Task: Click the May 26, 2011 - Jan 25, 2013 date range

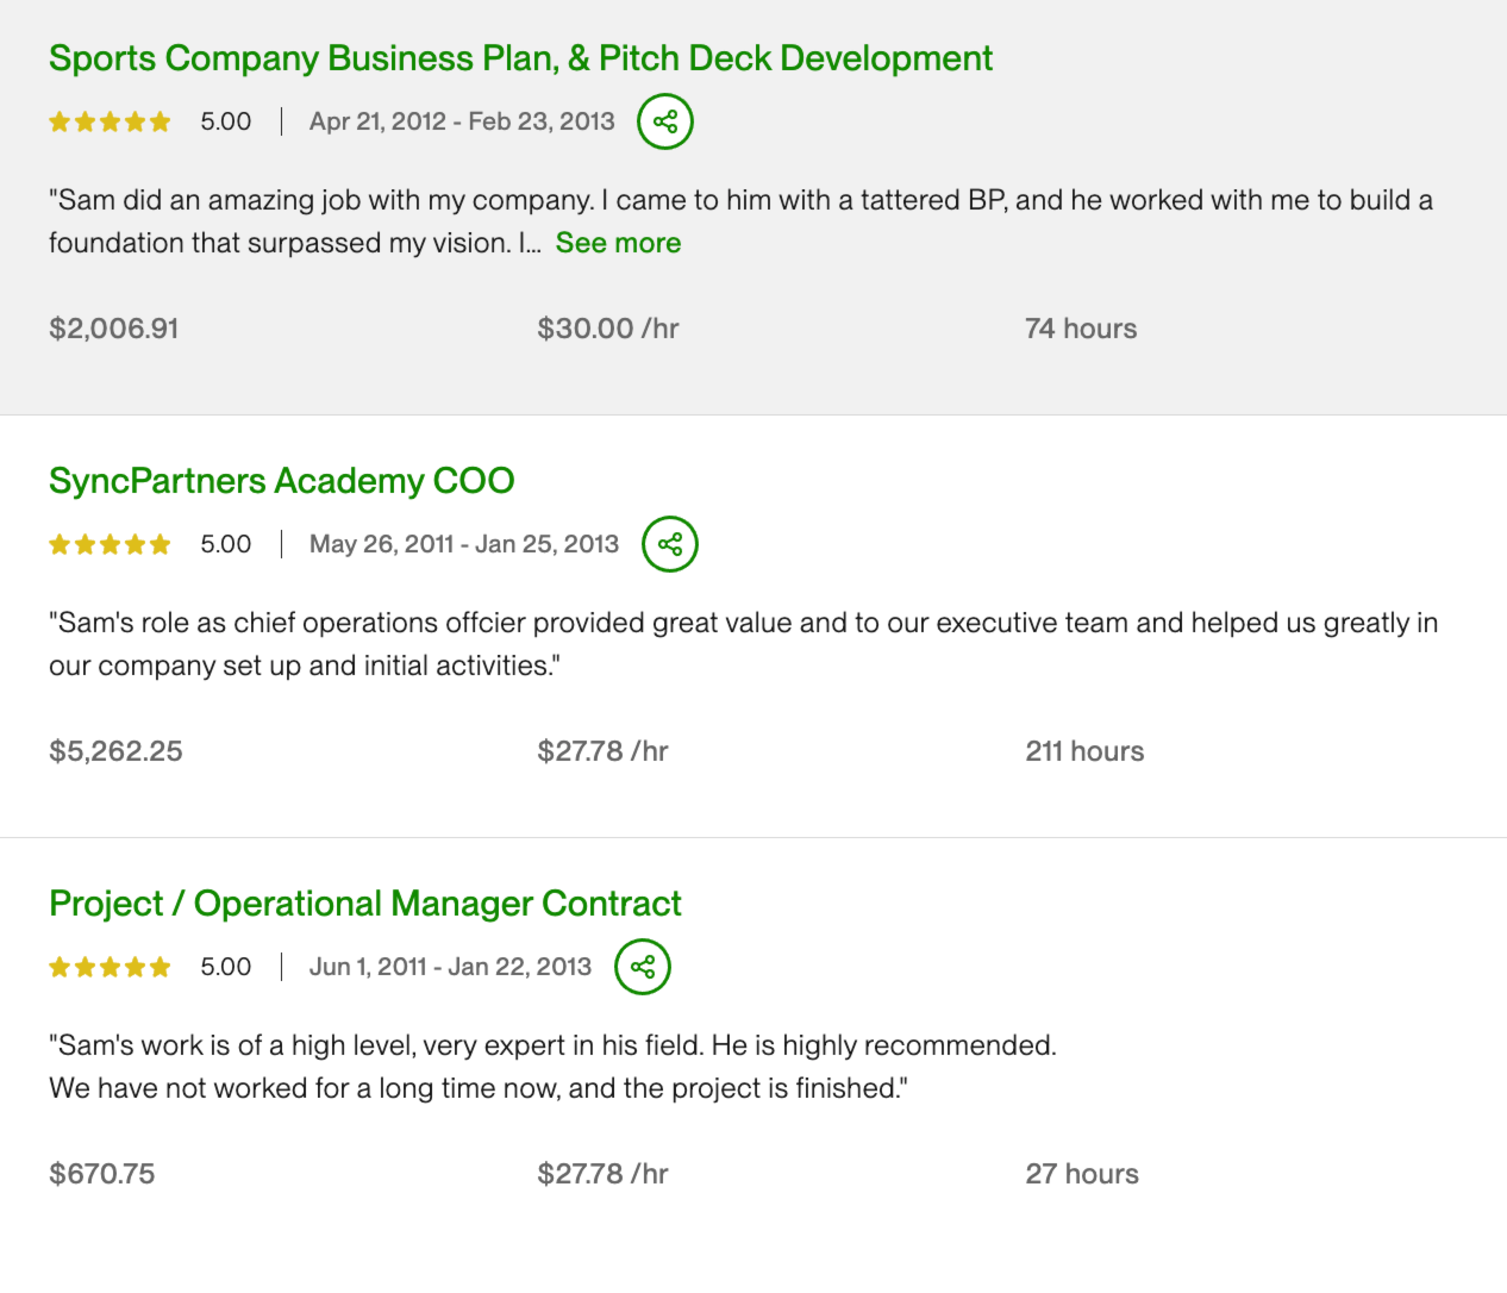Action: tap(464, 544)
